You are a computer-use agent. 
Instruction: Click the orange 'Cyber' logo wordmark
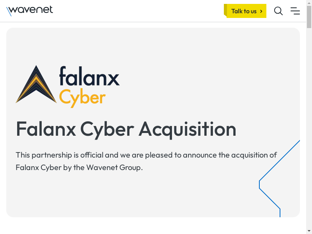(x=82, y=98)
